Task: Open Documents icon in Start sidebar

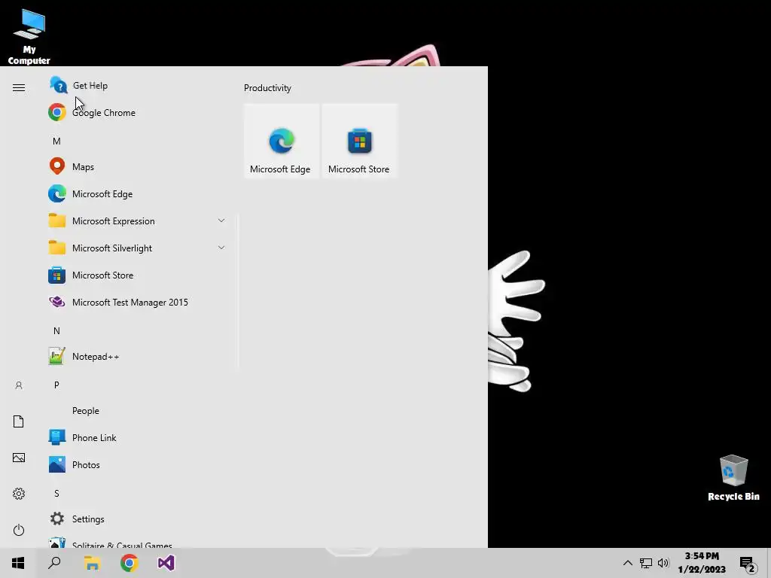Action: coord(19,421)
